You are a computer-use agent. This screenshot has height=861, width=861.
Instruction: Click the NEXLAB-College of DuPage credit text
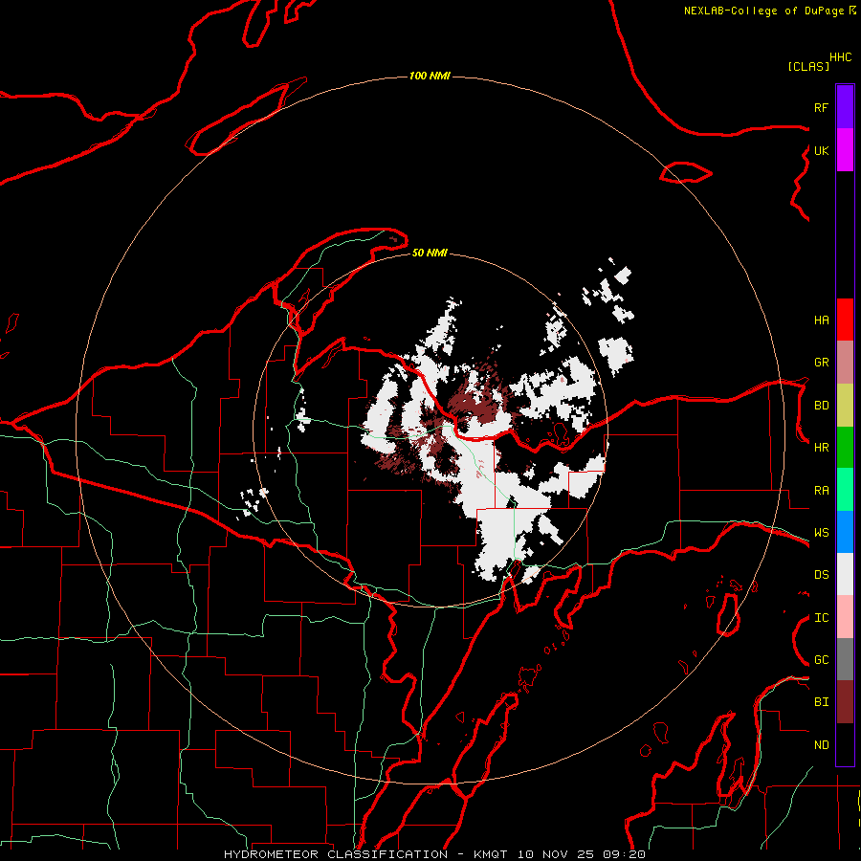[763, 11]
